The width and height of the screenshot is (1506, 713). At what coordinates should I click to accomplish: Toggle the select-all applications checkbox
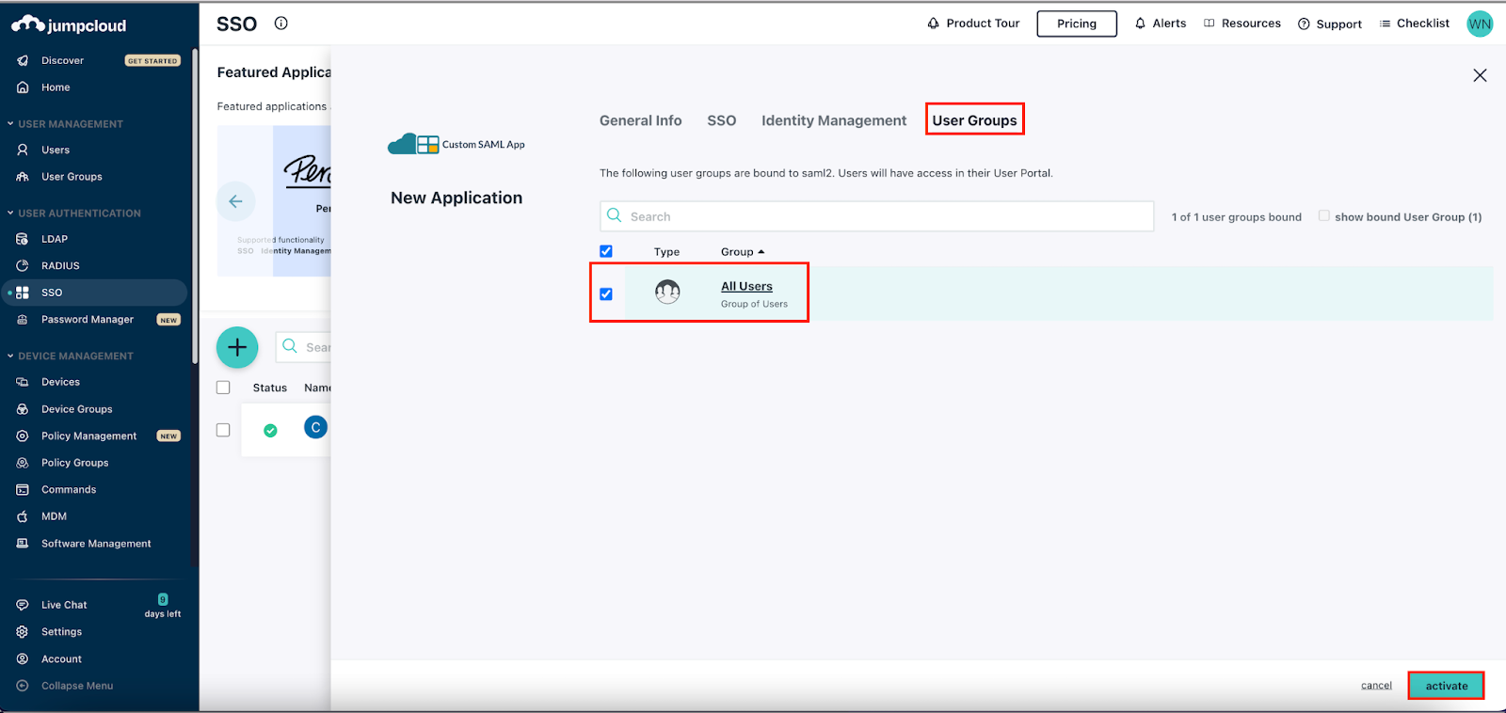(x=223, y=388)
